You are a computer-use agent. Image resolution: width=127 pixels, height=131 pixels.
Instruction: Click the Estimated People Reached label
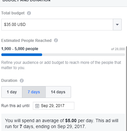tap(26, 41)
